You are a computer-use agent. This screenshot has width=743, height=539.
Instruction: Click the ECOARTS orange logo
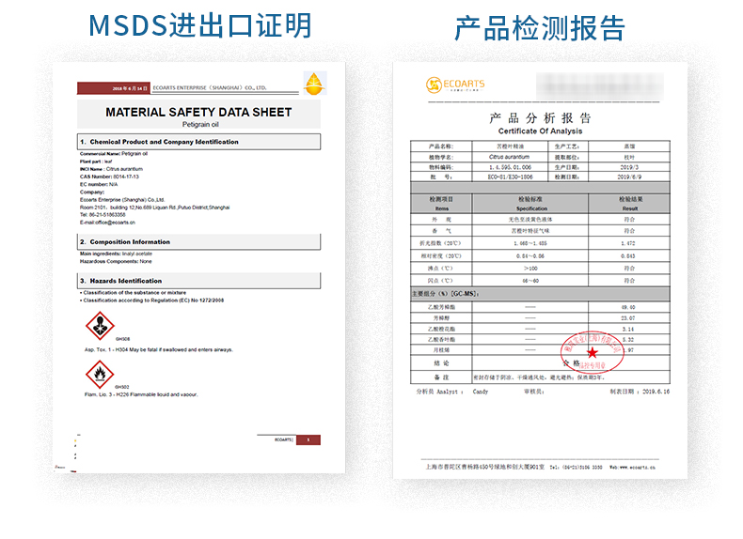(x=455, y=85)
